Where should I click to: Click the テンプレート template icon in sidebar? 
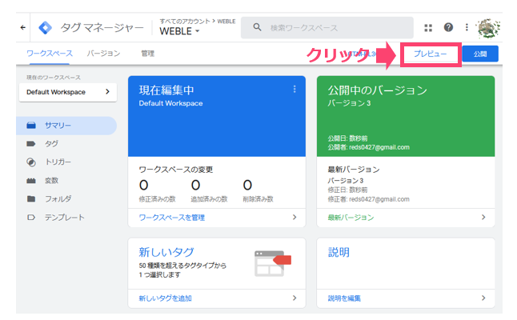click(x=31, y=218)
